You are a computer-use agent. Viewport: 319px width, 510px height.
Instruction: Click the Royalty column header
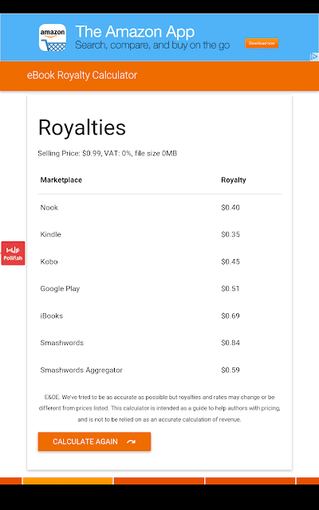click(234, 180)
